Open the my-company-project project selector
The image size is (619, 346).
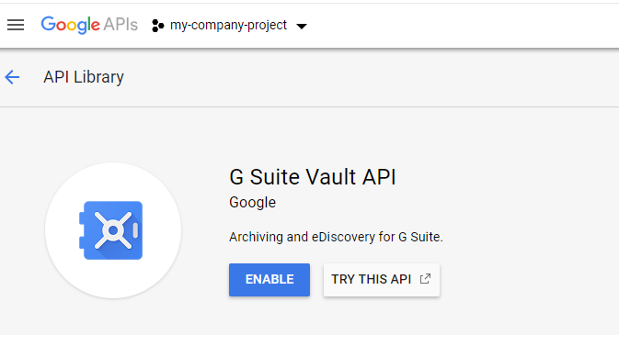[229, 25]
